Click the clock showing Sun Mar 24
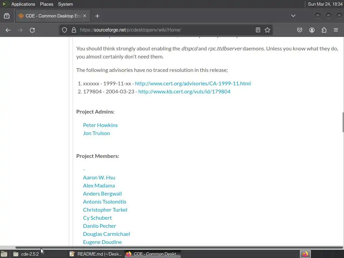The image size is (344, 258). [325, 4]
